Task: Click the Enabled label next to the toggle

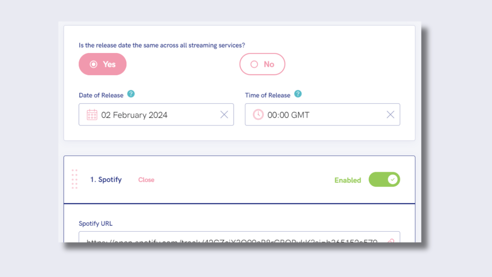Action: pyautogui.click(x=347, y=180)
